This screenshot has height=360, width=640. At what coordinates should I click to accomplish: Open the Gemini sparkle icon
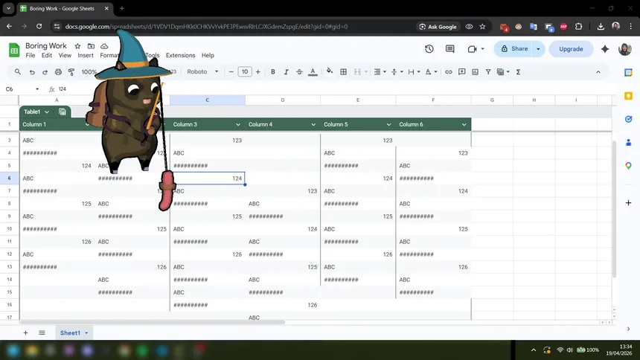pyautogui.click(x=605, y=49)
